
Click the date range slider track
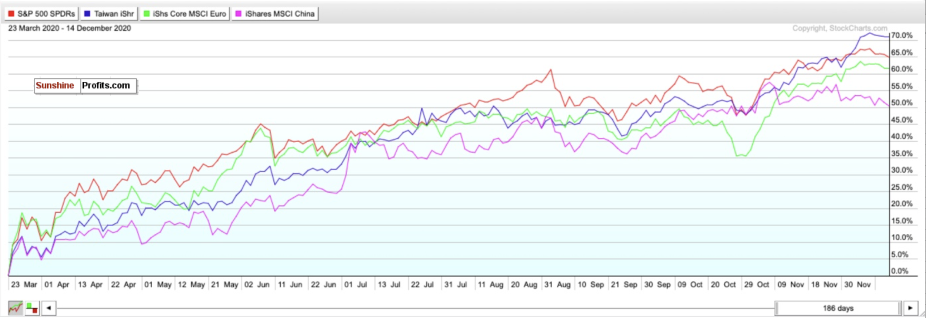[x=415, y=308]
